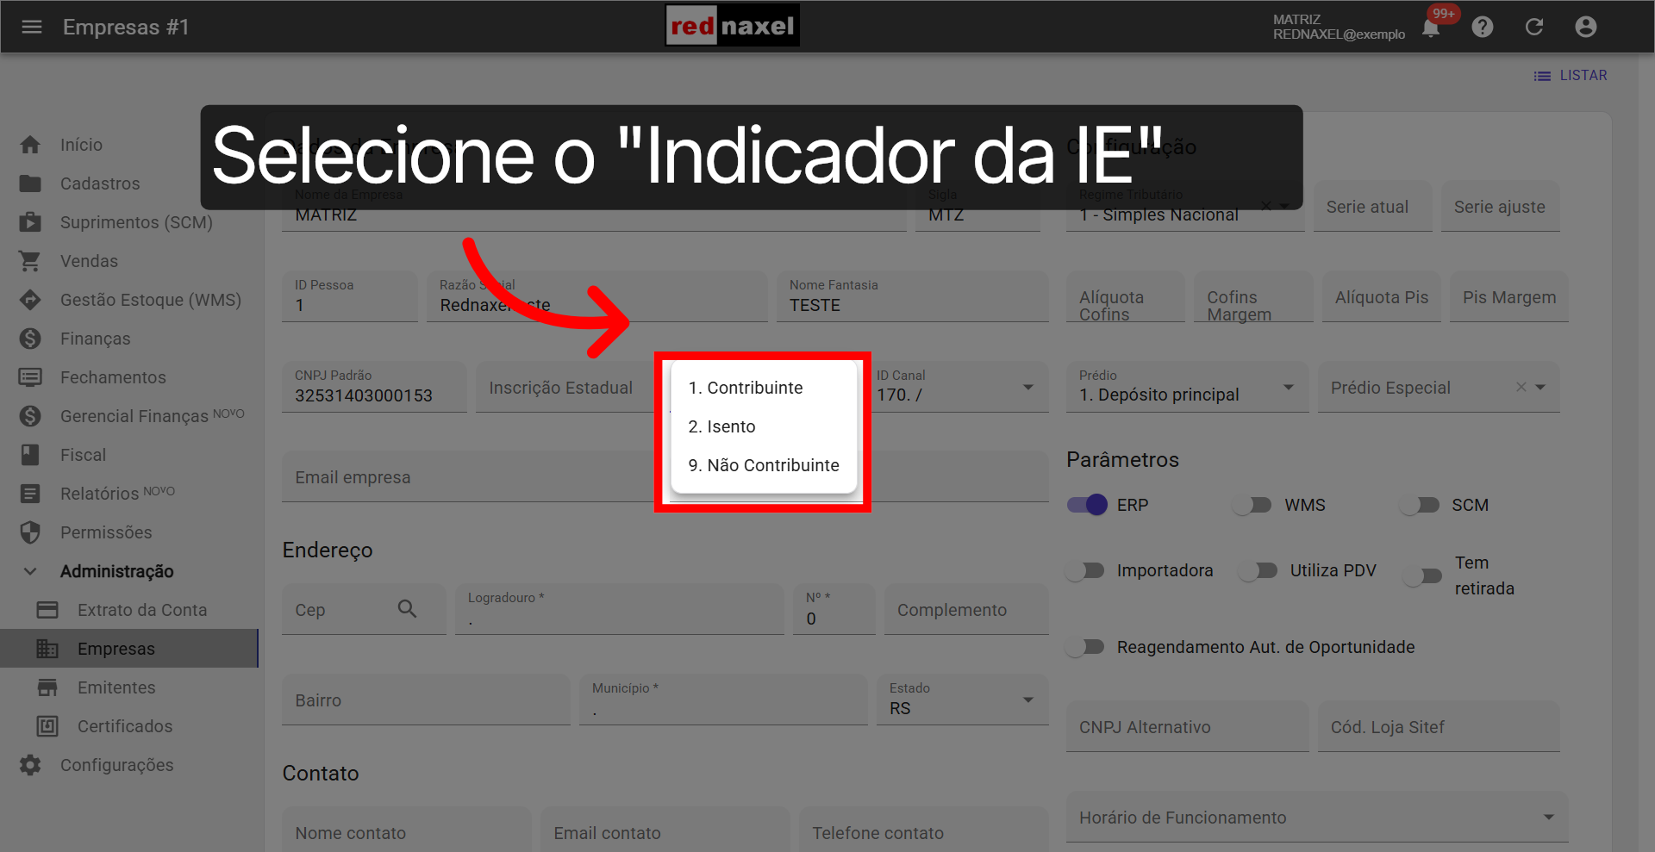Select the Permissões shield icon

click(30, 532)
